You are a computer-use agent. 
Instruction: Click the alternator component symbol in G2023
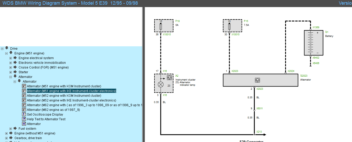[x=257, y=80]
